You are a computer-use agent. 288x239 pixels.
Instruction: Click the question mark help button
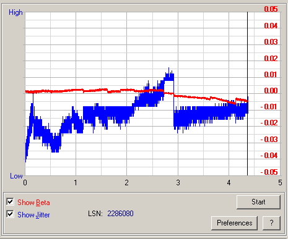point(271,223)
